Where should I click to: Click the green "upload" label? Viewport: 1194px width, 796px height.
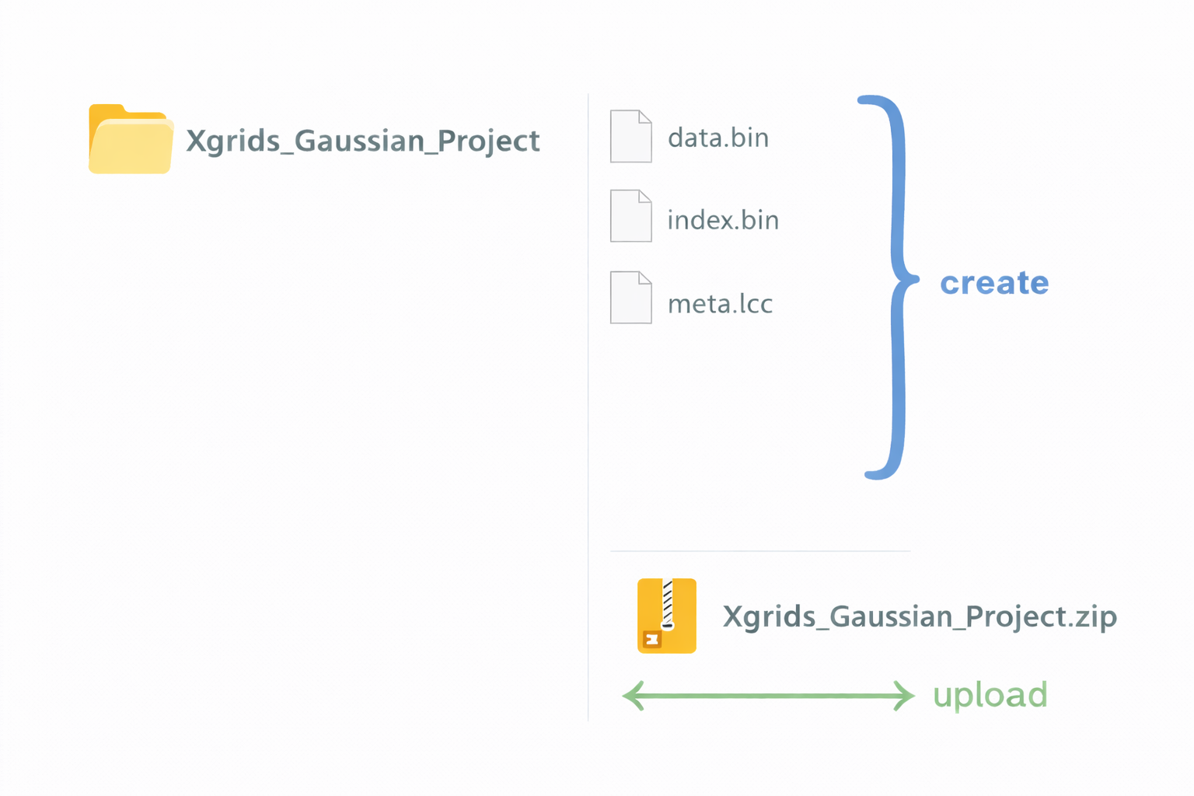[990, 695]
